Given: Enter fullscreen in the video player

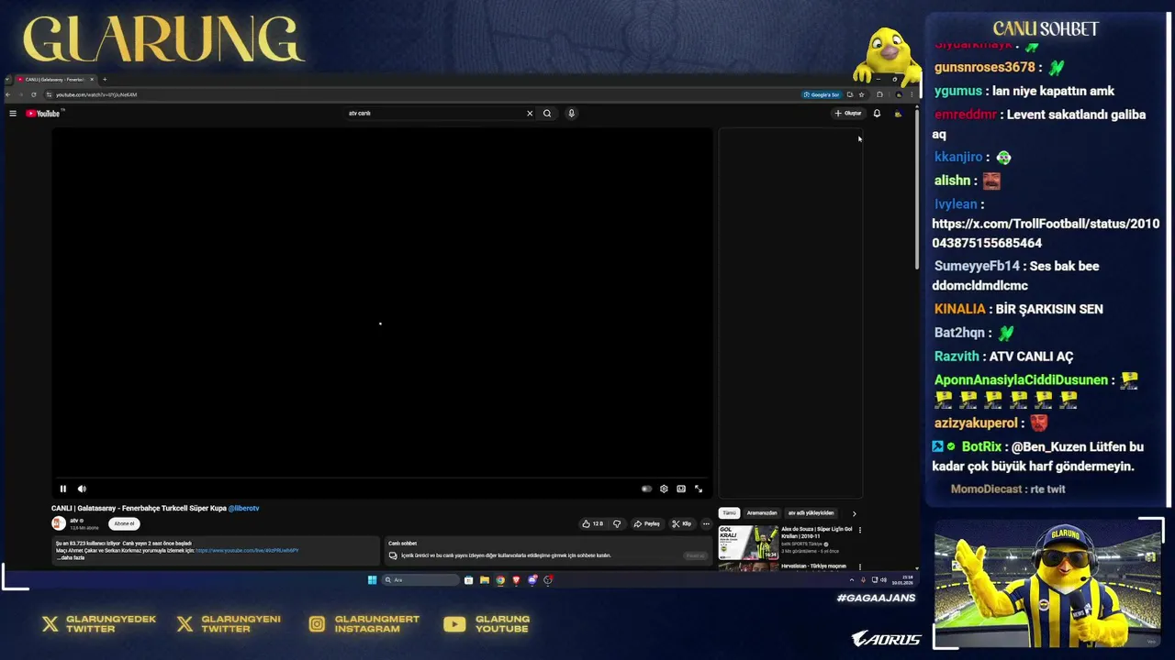Looking at the screenshot, I should [x=699, y=489].
